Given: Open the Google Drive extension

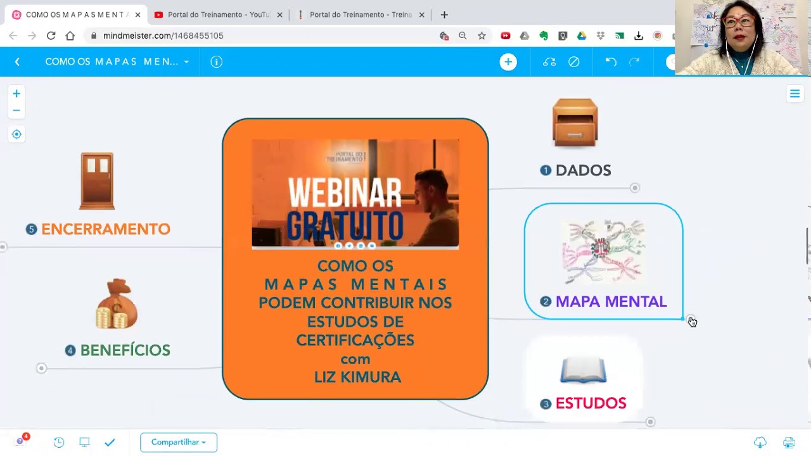Looking at the screenshot, I should point(582,35).
